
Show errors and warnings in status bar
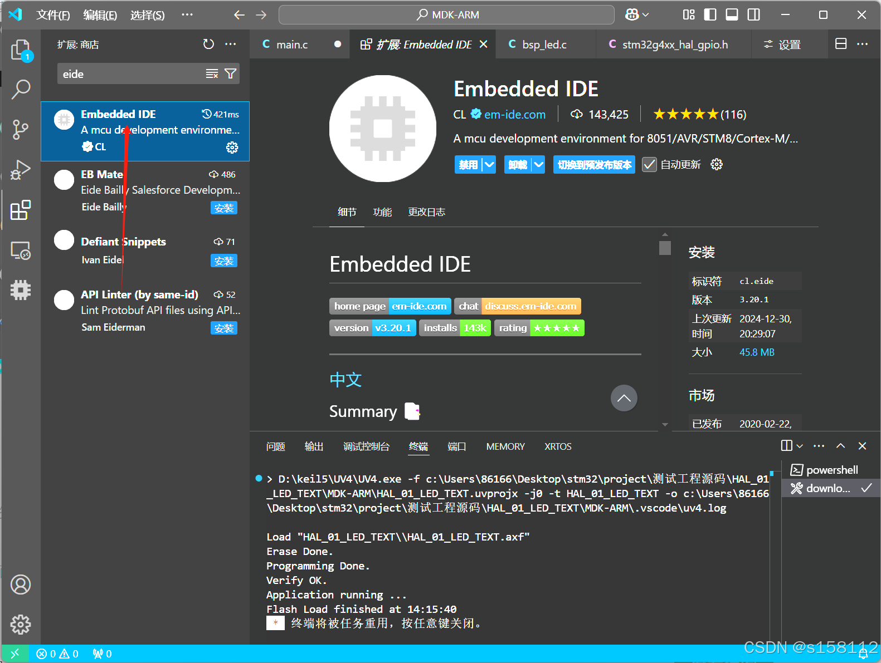(57, 654)
